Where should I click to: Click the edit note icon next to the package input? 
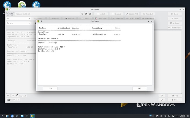(90, 14)
